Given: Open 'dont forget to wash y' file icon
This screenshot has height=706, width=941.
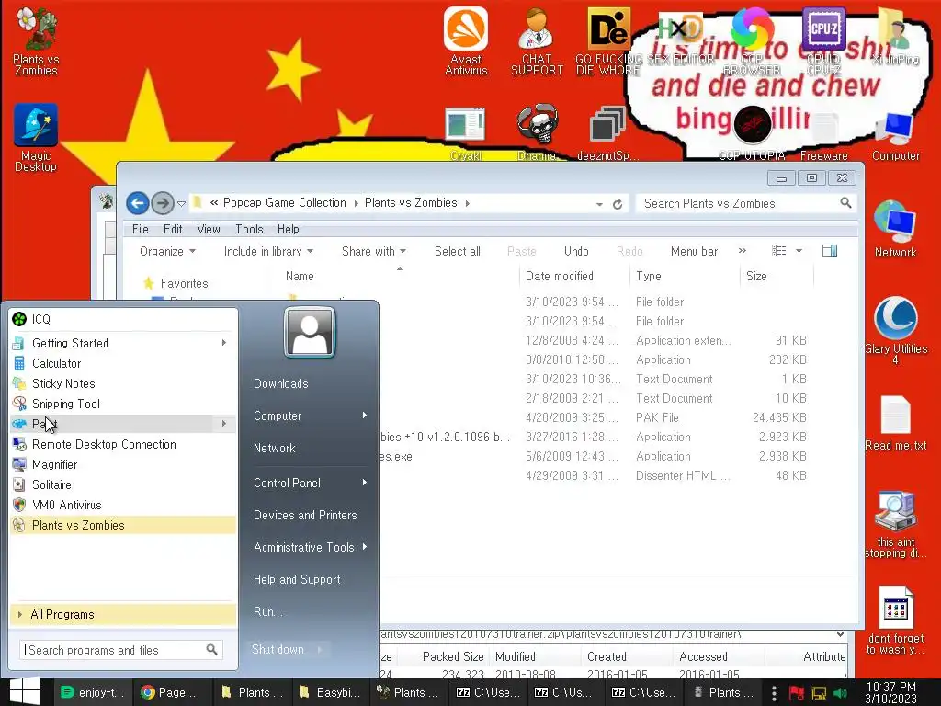Looking at the screenshot, I should pos(895,621).
